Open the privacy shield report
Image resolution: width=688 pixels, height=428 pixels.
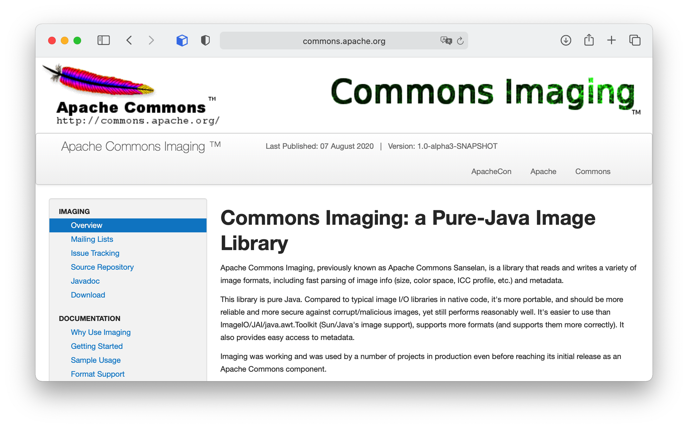click(205, 41)
